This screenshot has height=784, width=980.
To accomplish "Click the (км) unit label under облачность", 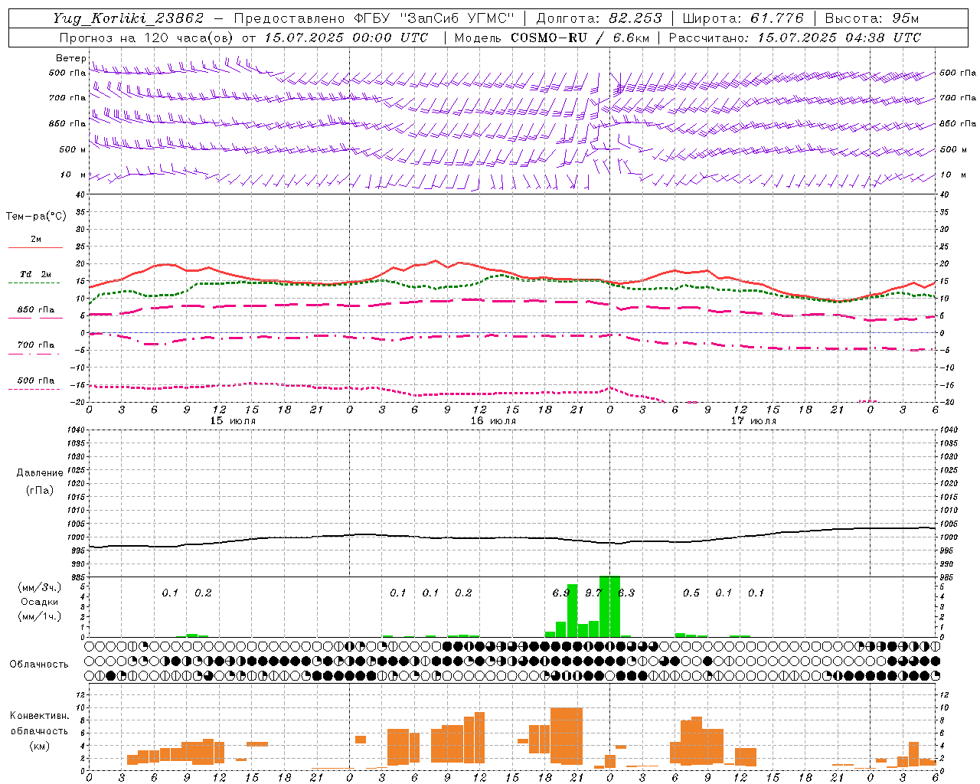I will (x=40, y=746).
